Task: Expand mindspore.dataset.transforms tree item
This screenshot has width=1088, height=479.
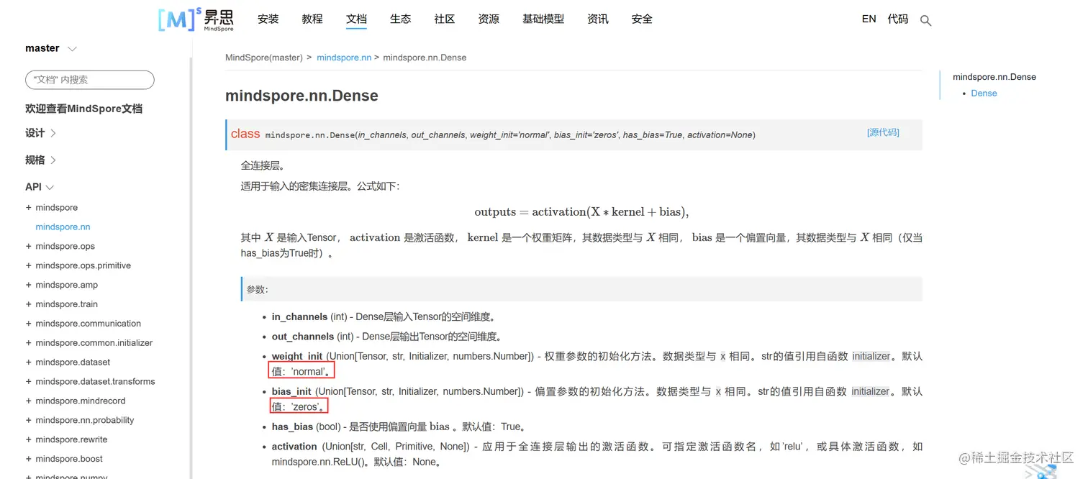Action: [x=29, y=382]
